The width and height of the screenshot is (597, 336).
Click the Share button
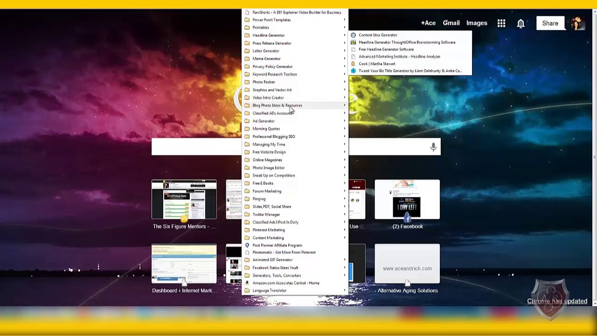[x=550, y=23]
